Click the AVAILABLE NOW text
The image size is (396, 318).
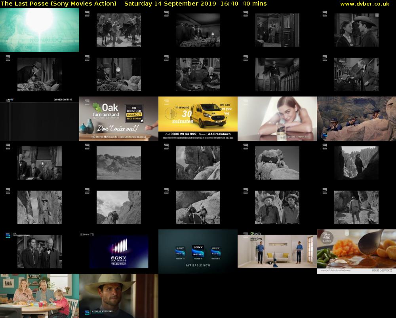[198, 265]
